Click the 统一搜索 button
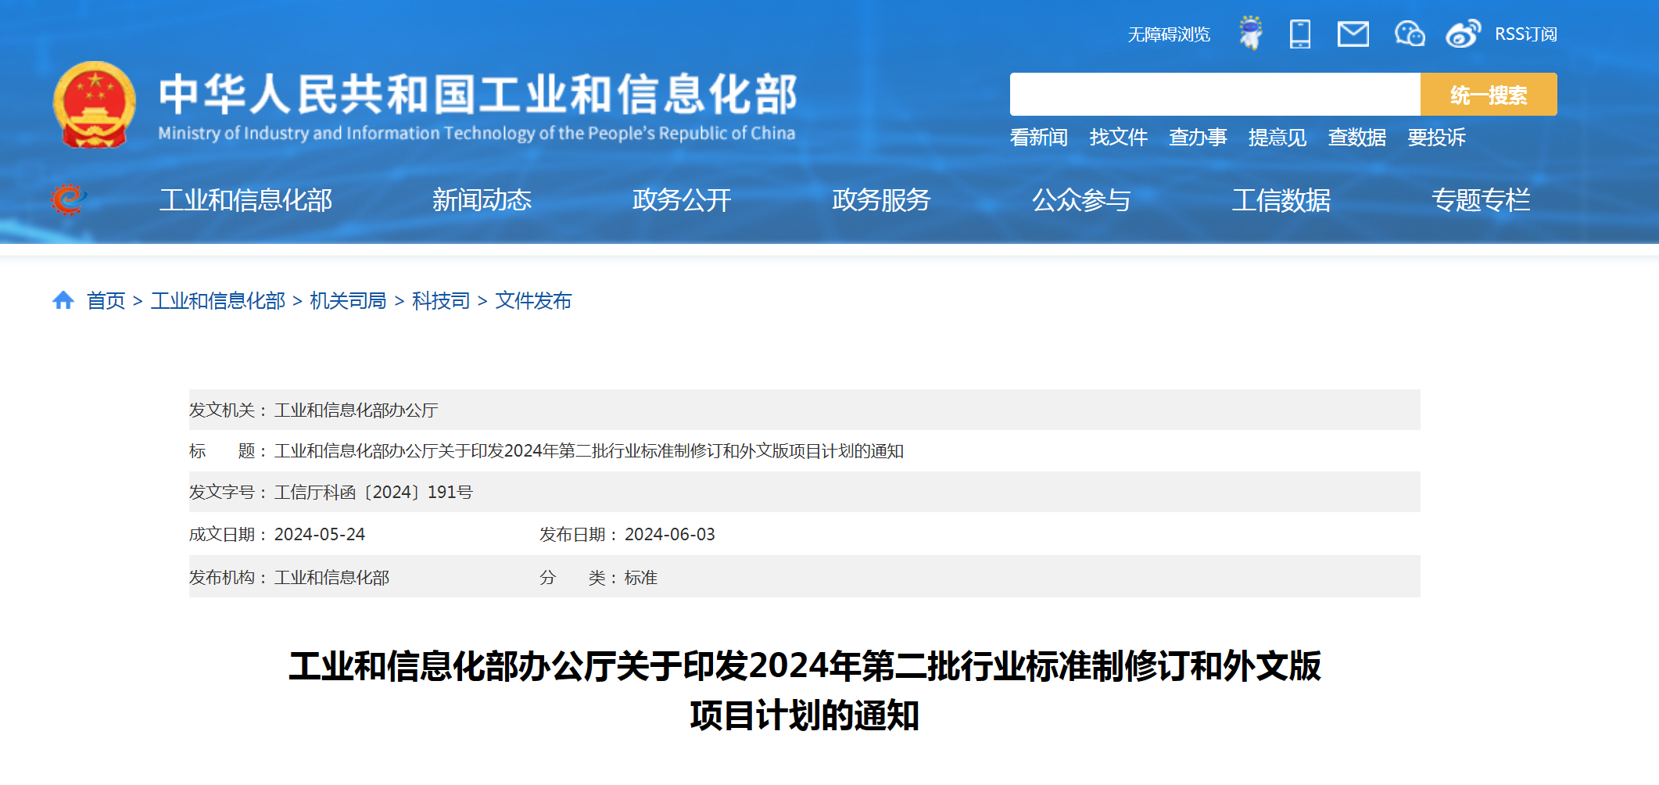The height and width of the screenshot is (785, 1659). point(1489,95)
